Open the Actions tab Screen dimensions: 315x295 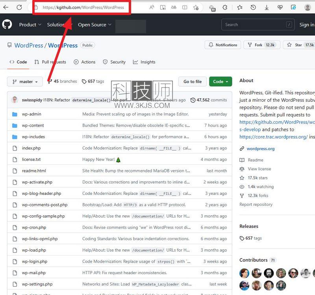pyautogui.click(x=85, y=62)
